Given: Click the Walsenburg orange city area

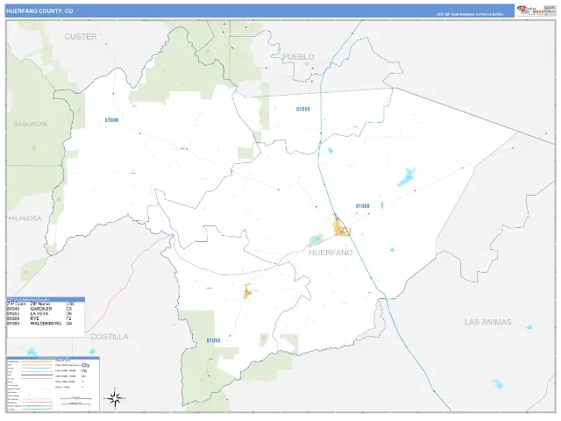Looking at the screenshot, I should coord(340,227).
